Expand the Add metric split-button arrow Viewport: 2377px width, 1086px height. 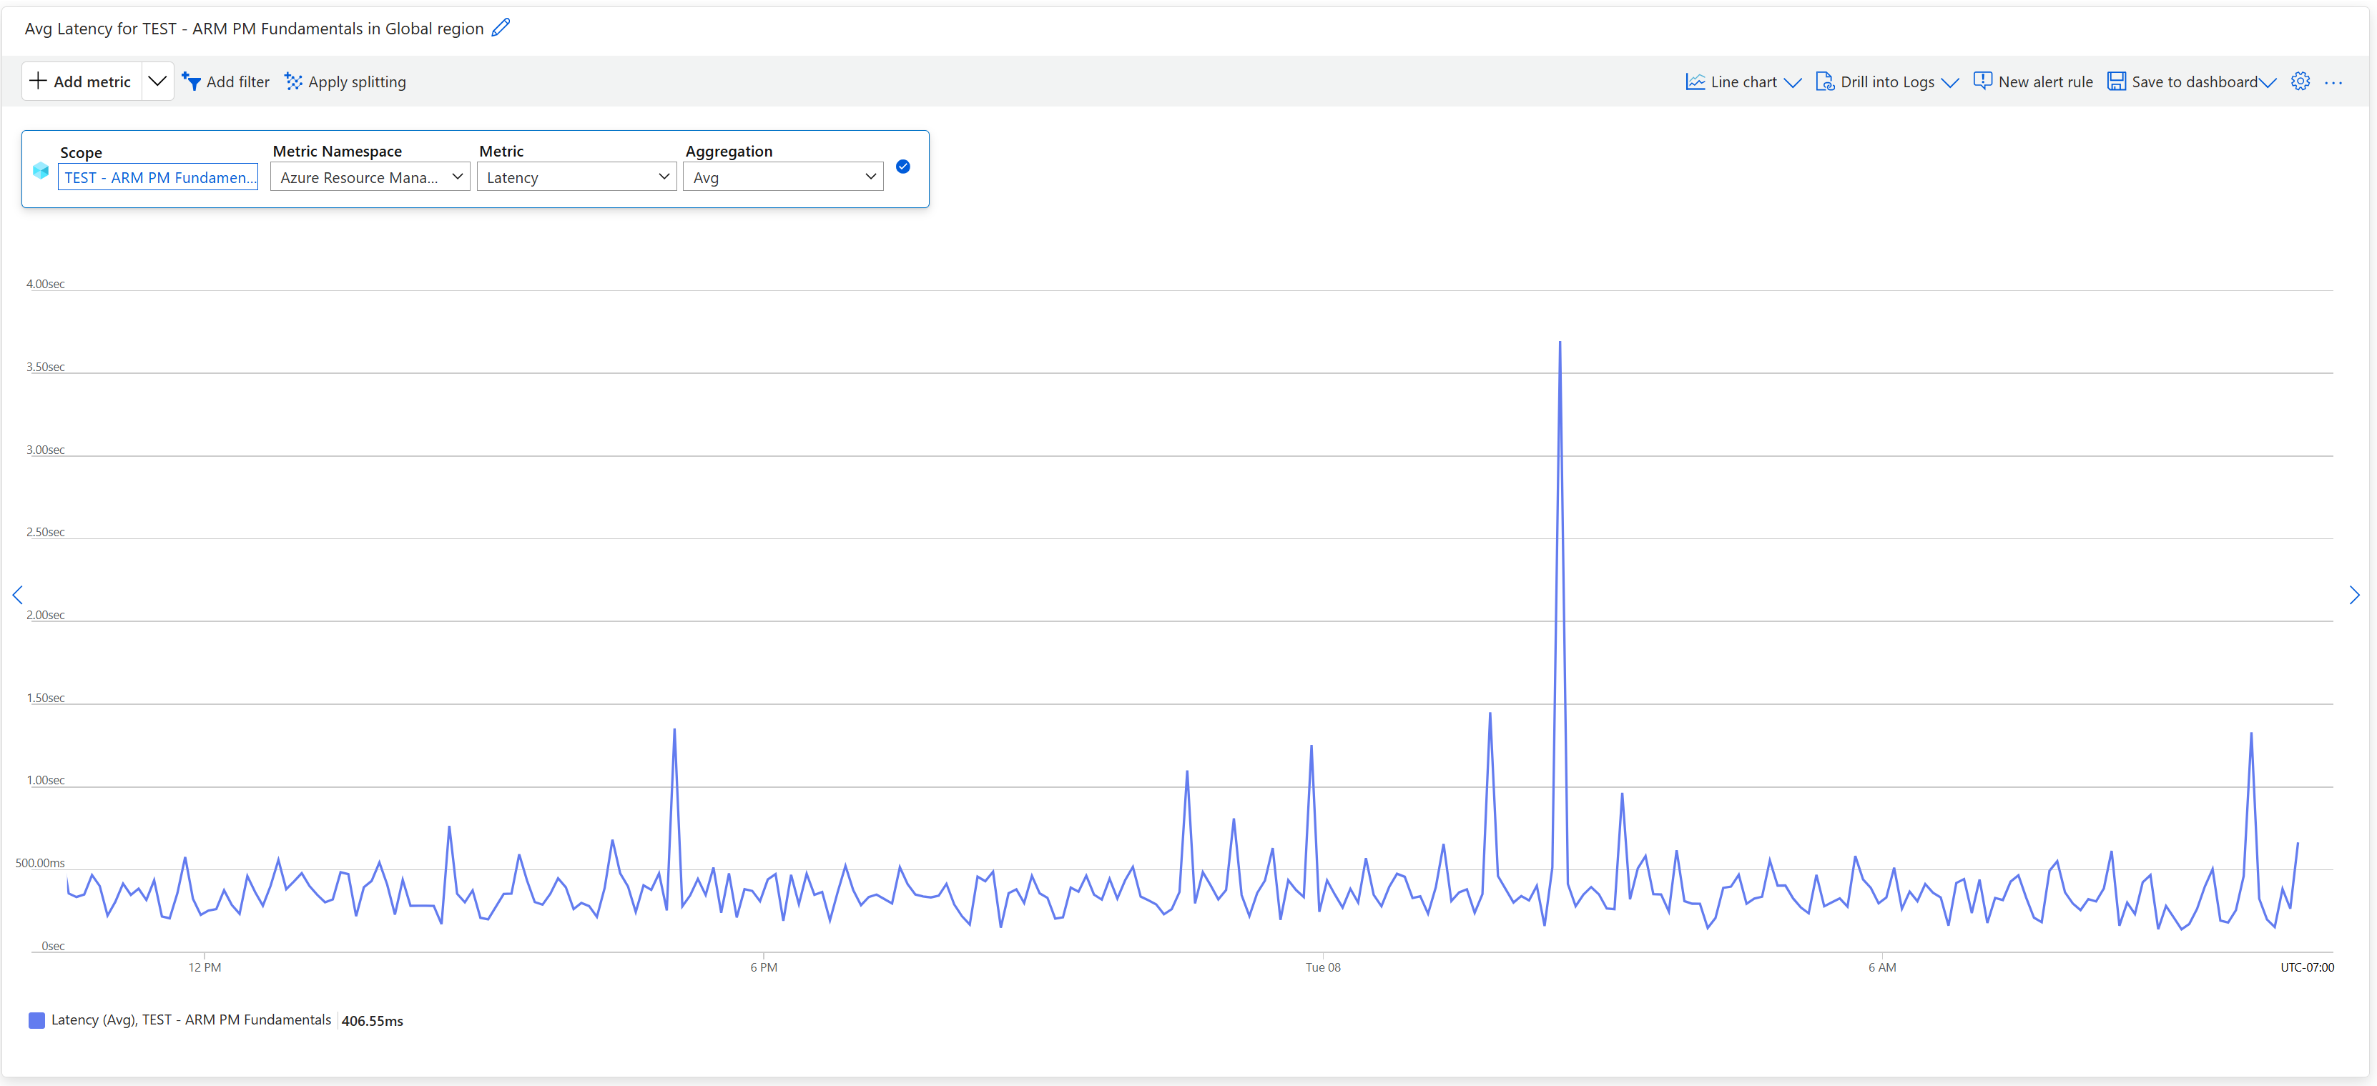(158, 82)
